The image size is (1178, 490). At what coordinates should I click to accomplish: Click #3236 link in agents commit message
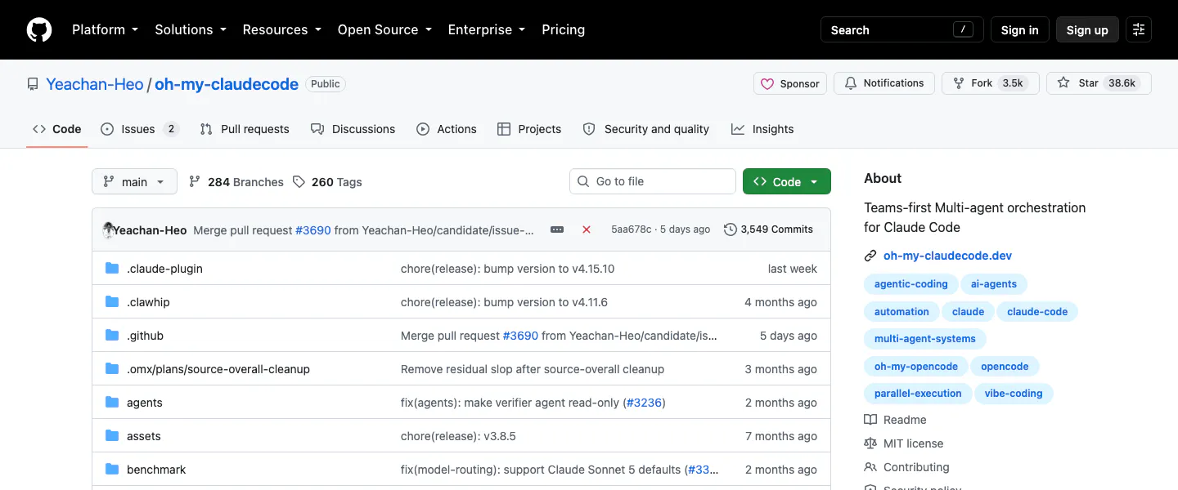coord(645,403)
